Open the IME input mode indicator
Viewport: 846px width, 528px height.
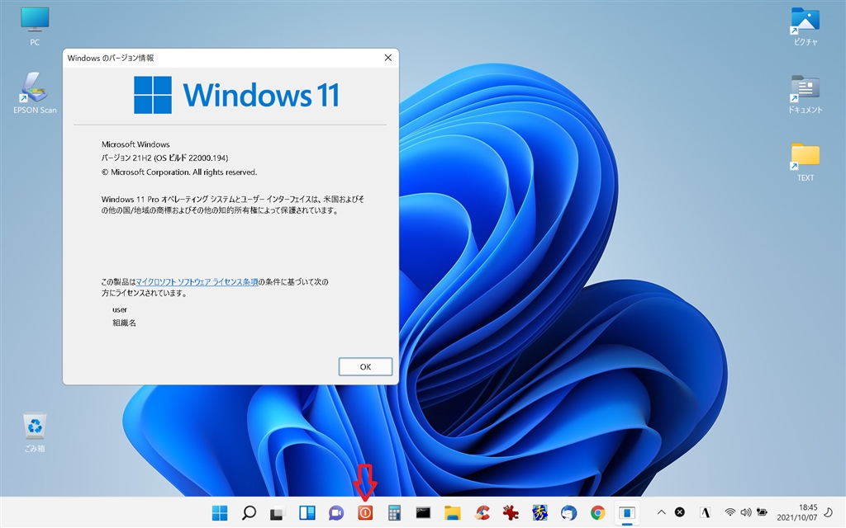click(705, 512)
